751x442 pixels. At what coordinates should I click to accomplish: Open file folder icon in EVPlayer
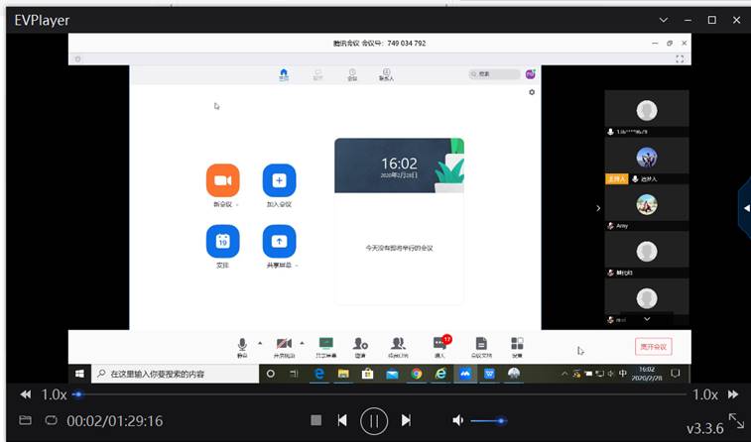point(26,420)
